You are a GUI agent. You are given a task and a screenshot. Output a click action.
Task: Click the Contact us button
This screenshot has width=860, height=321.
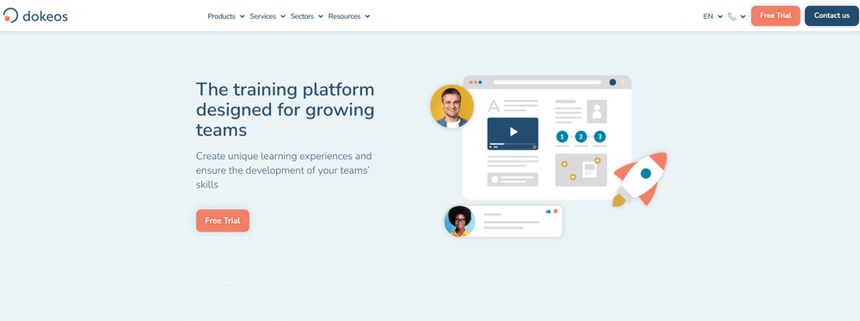pyautogui.click(x=832, y=15)
